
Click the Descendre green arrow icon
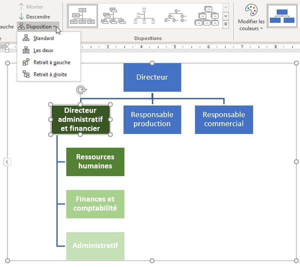point(21,16)
